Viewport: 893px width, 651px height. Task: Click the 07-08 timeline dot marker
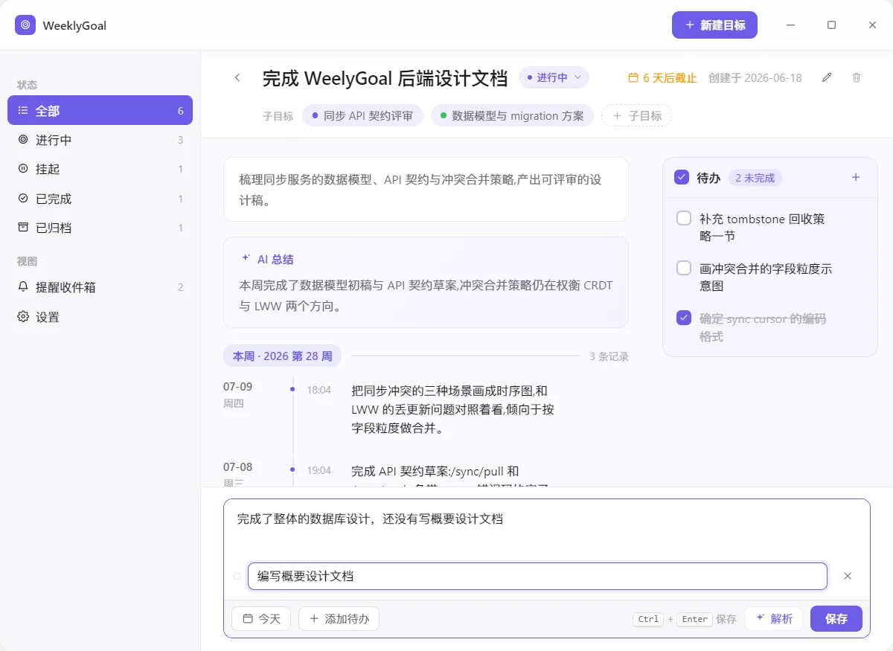[x=292, y=469]
